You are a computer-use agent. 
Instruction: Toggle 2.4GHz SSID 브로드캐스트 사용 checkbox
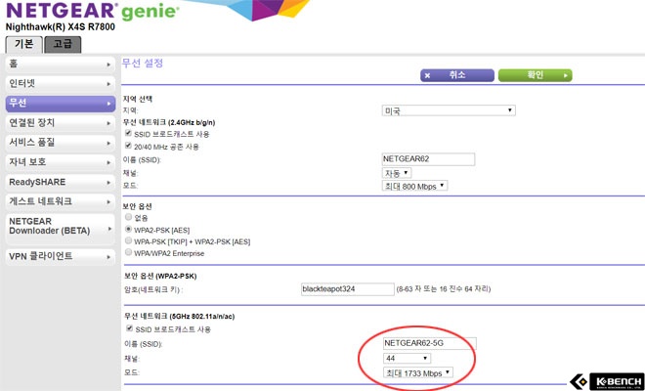(128, 133)
